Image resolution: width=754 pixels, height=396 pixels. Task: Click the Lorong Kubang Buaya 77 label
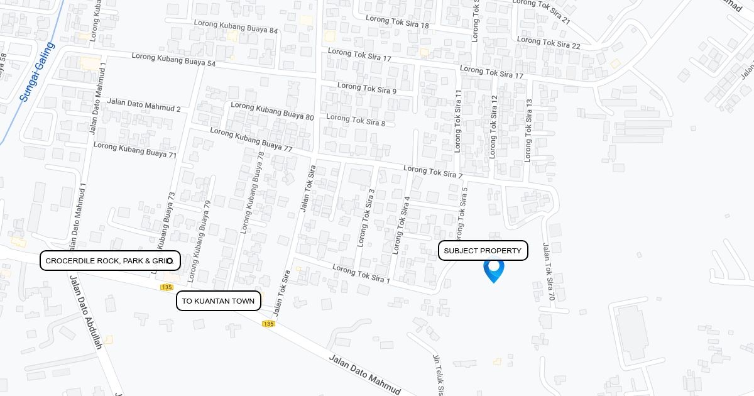click(251, 140)
